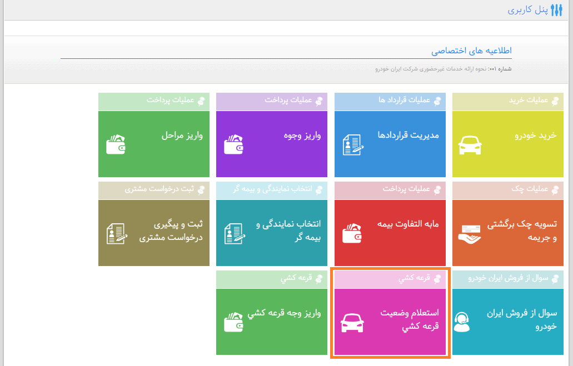
Task: Click the document icon on ثبت و پیگیری درخواست
Action: 117,233
